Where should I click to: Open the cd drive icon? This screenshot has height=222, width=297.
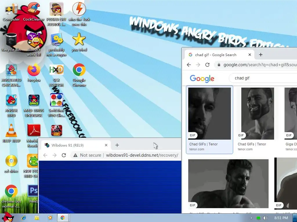(x=11, y=164)
